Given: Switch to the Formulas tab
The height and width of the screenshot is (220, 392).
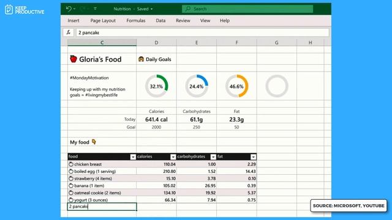Looking at the screenshot, I should pos(136,21).
